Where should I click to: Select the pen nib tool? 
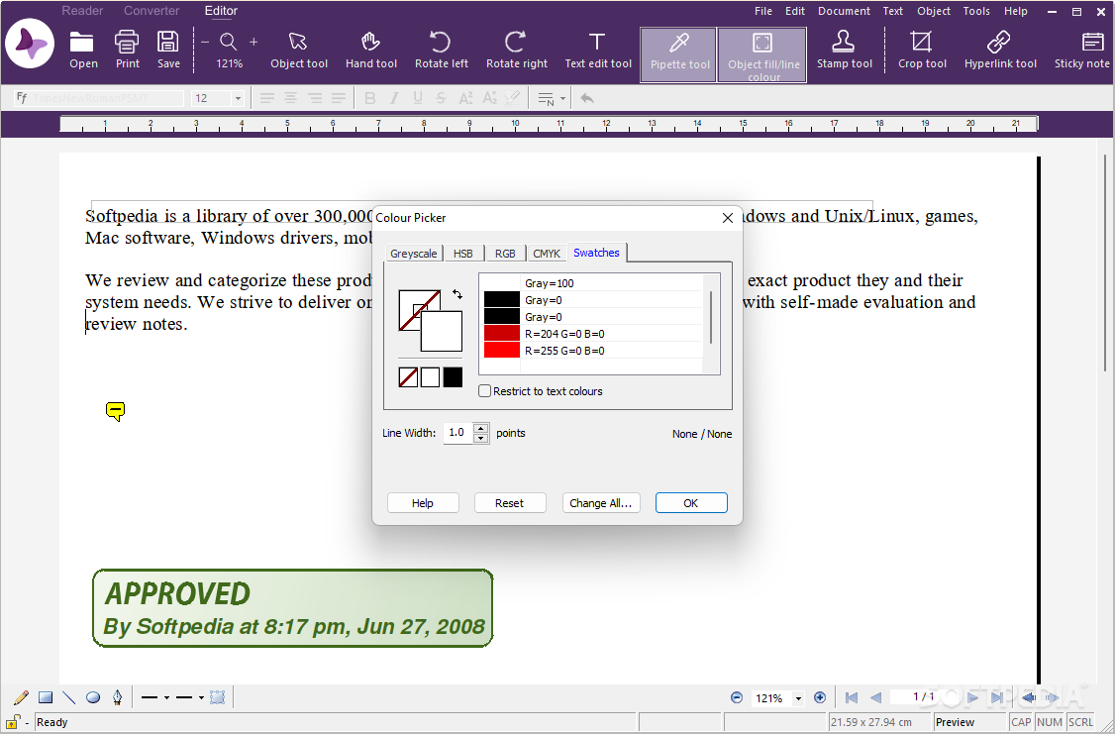tap(117, 697)
